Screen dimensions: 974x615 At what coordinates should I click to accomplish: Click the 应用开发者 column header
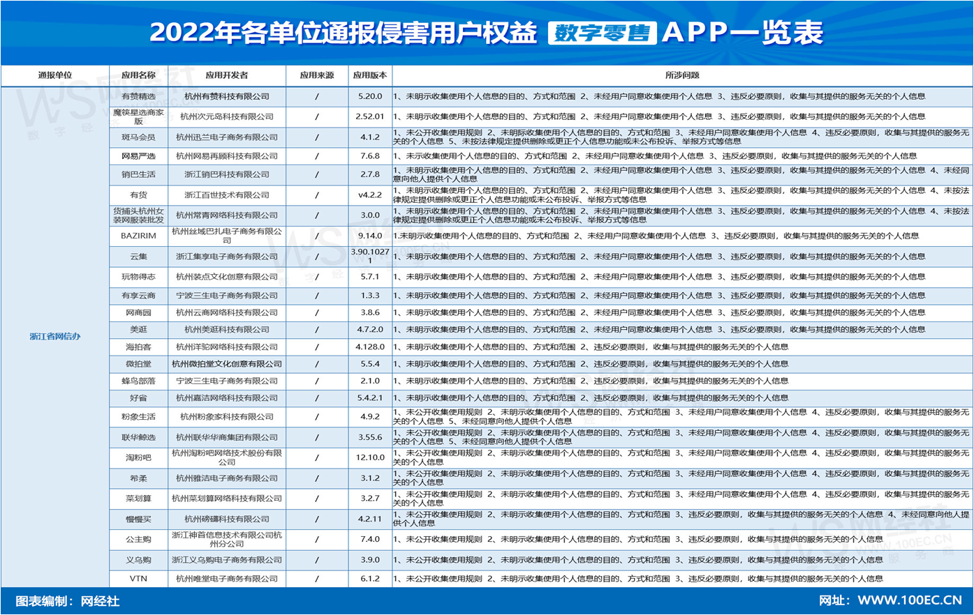point(227,75)
